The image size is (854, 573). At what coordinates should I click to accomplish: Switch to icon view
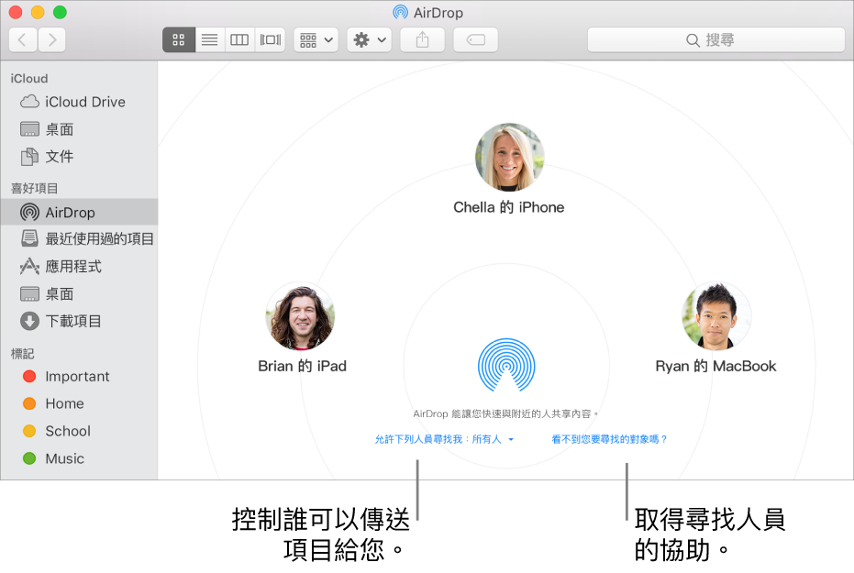point(179,39)
